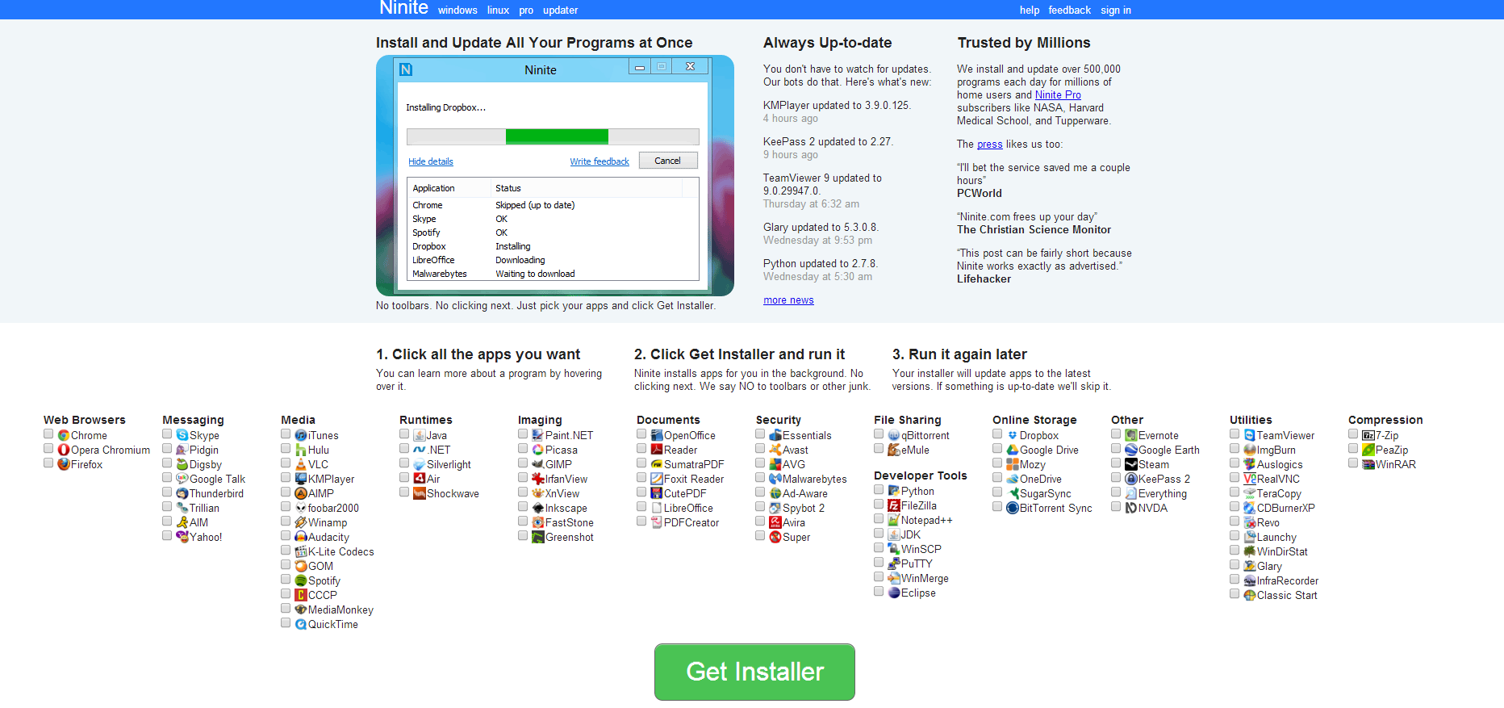Viewport: 1504px width, 708px height.
Task: Click the Skype icon in Messaging
Action: click(x=182, y=435)
